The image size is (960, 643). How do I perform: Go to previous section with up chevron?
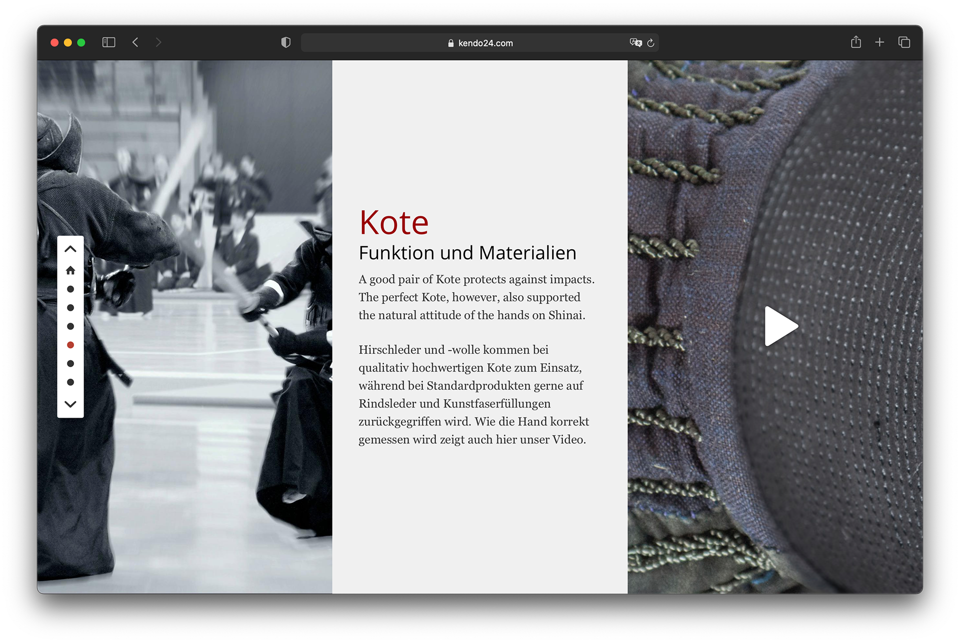70,249
